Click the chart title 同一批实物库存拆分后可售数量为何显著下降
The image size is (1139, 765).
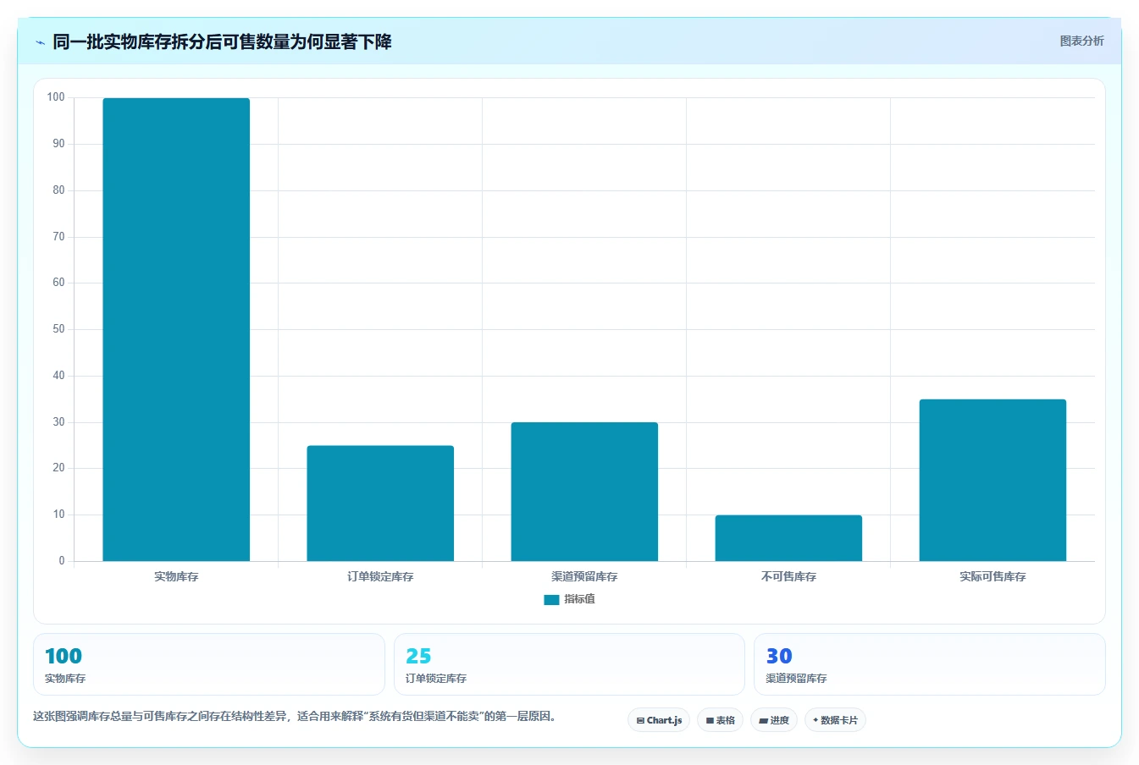222,41
